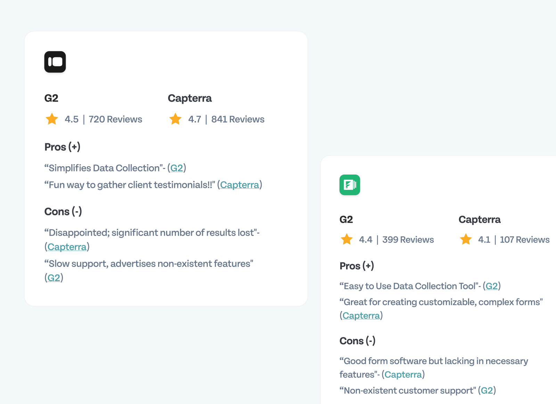Image resolution: width=556 pixels, height=404 pixels.
Task: Click the star icon beside the 4.7 Capterra rating
Action: click(x=175, y=119)
